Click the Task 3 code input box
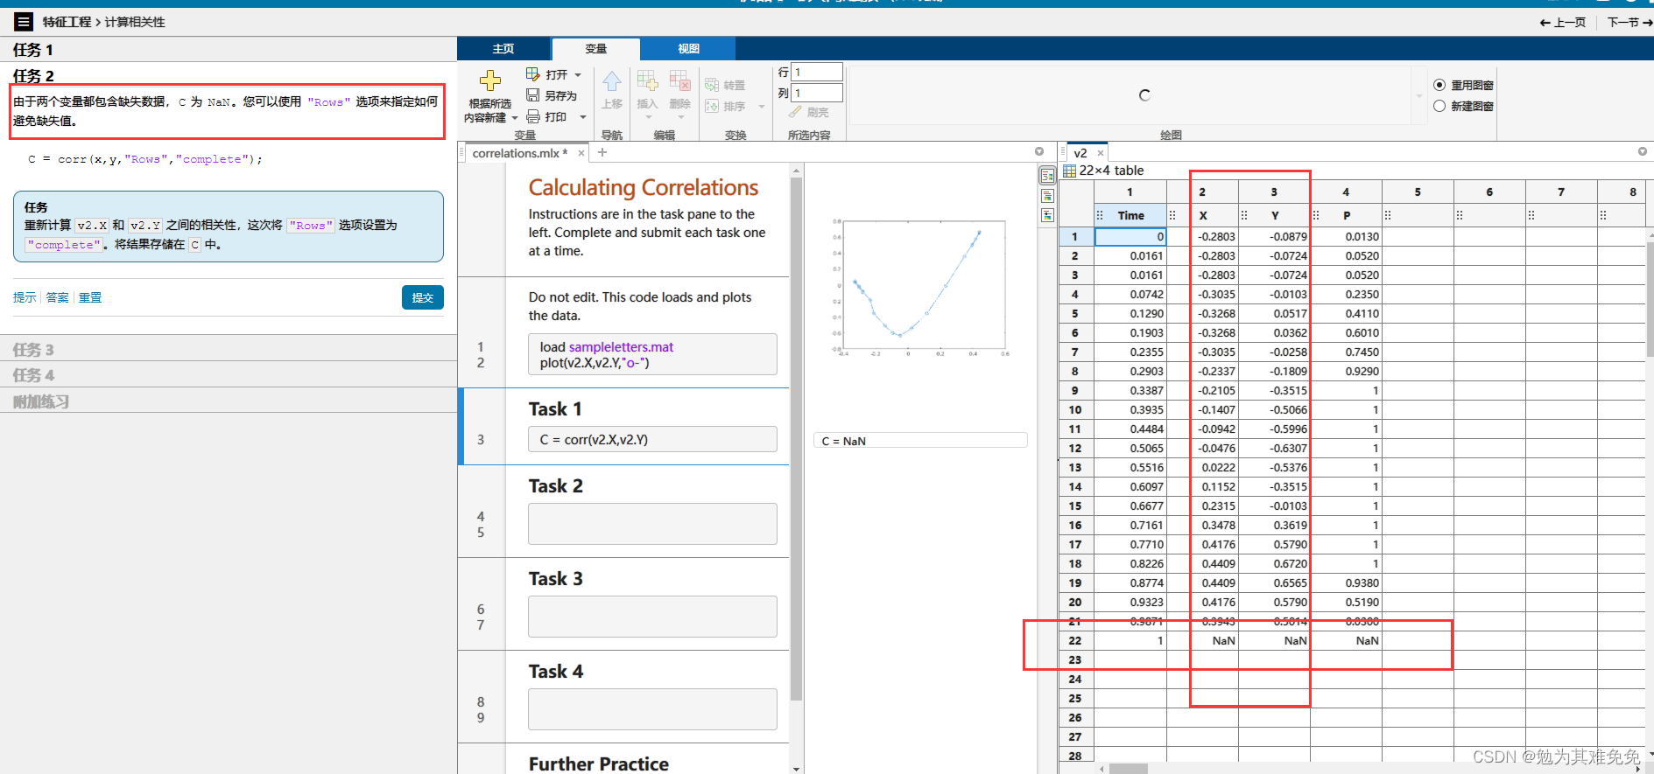Image resolution: width=1654 pixels, height=774 pixels. pyautogui.click(x=652, y=617)
